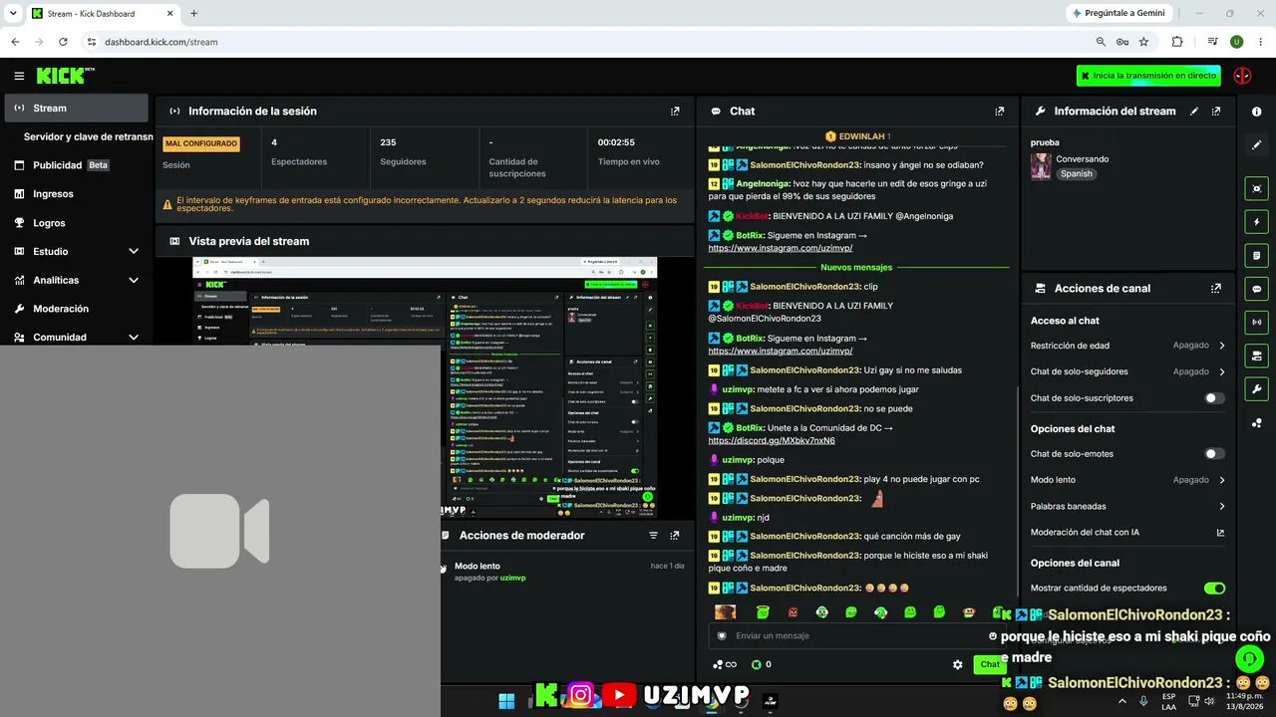
Task: Open chat settings gear icon
Action: pyautogui.click(x=958, y=664)
